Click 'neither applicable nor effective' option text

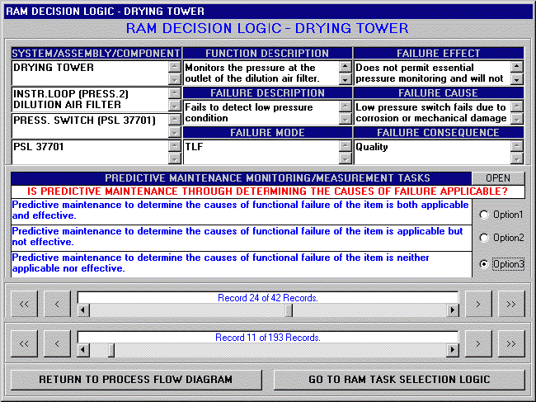point(241,262)
